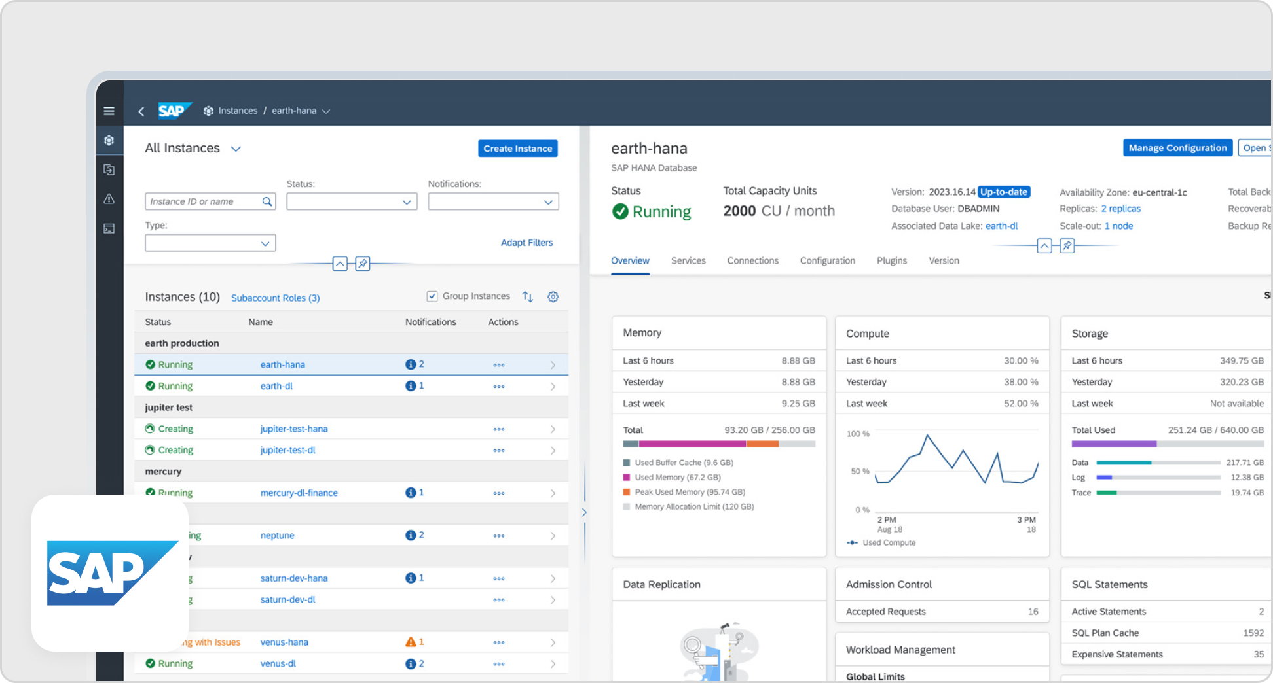Screen dimensions: 1273x683
Task: Open the All Instances view selector
Action: (x=236, y=149)
